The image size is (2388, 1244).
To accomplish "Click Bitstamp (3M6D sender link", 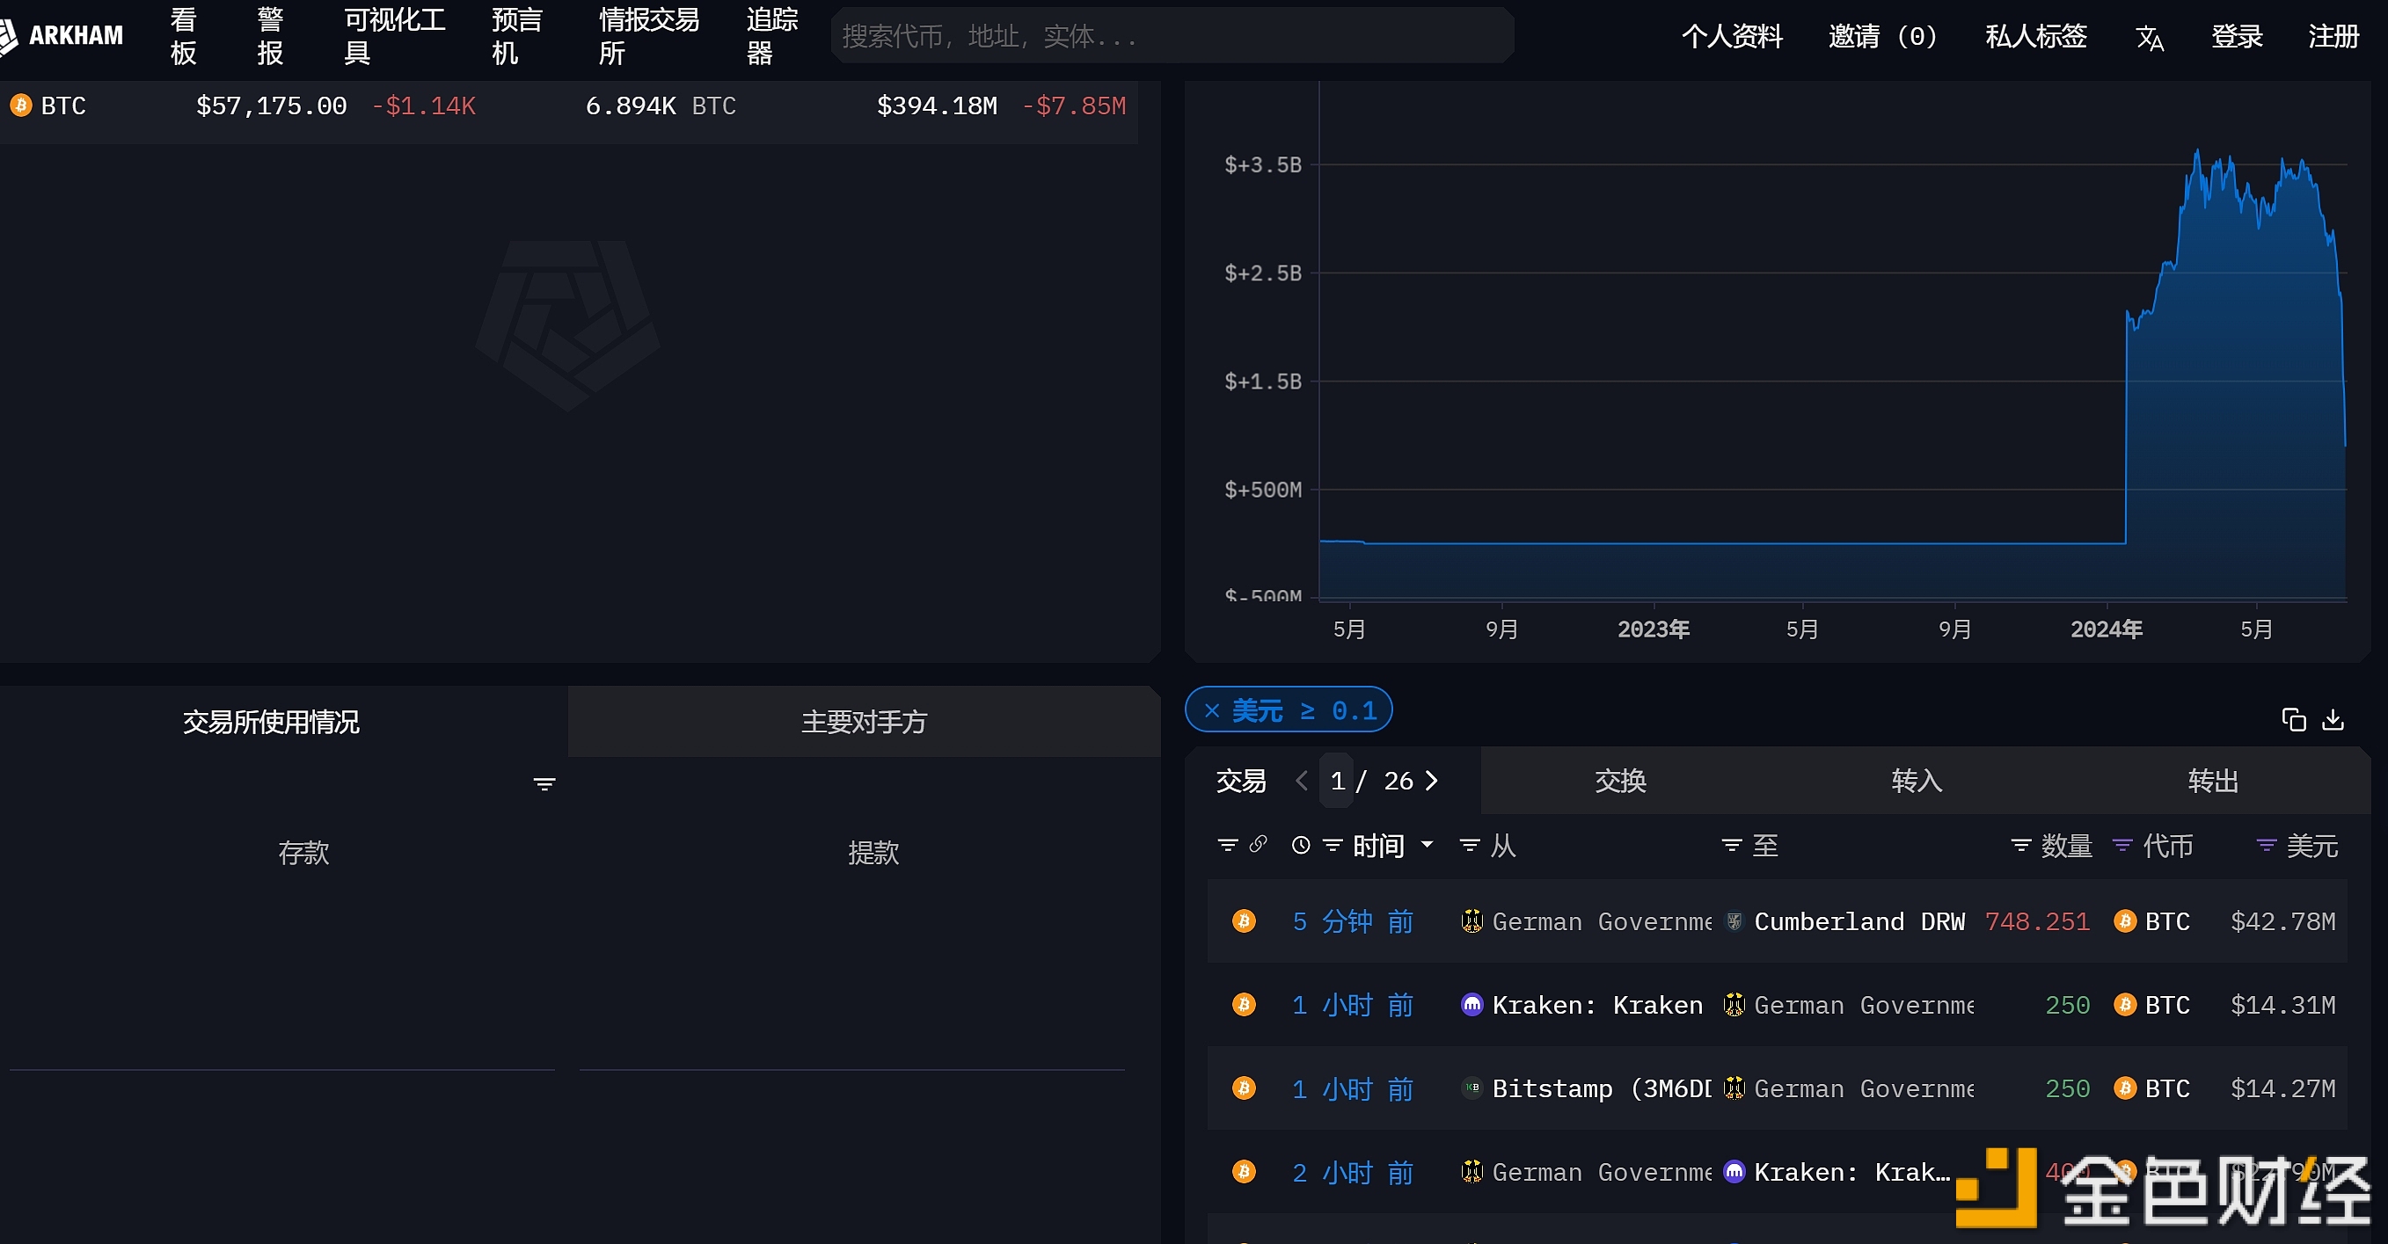I will click(1601, 1088).
